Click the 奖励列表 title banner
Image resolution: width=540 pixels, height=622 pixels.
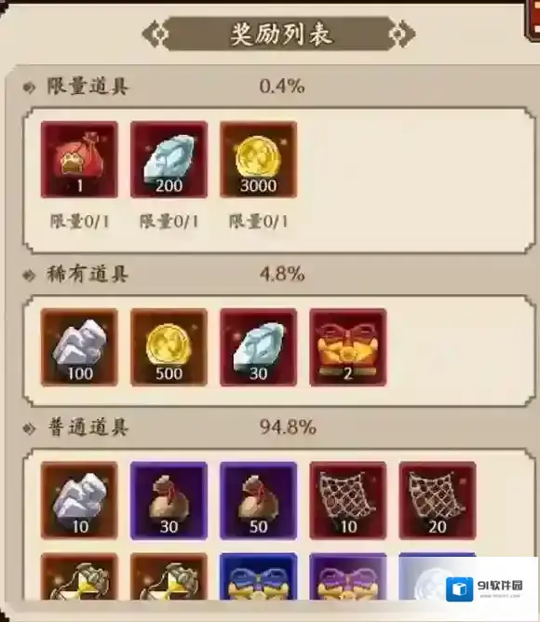tap(279, 34)
